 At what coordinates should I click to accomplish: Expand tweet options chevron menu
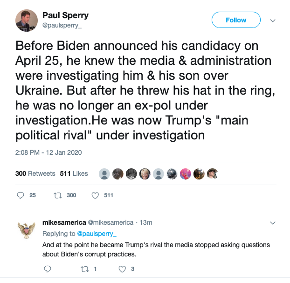(273, 21)
